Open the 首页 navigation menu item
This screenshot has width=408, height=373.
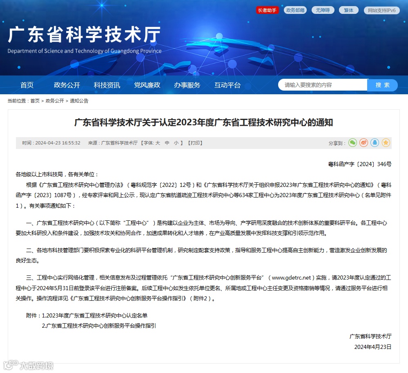point(27,85)
